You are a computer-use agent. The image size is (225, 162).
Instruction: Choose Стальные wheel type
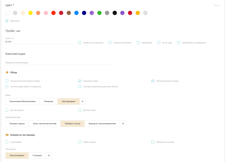37,156
